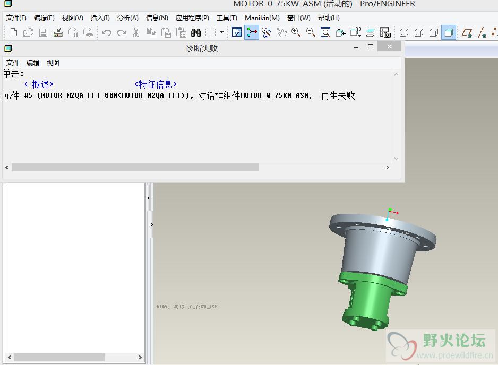
Task: Open the Find tool binoculars icon
Action: [196, 32]
